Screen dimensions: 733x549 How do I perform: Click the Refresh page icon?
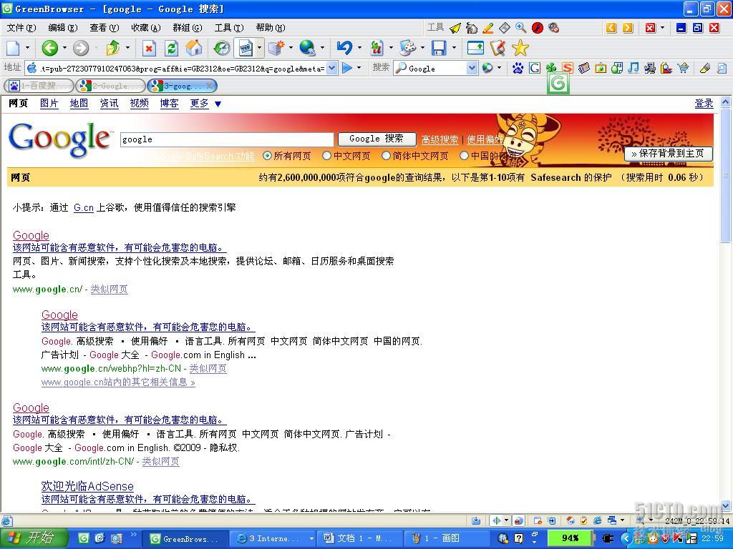(172, 48)
